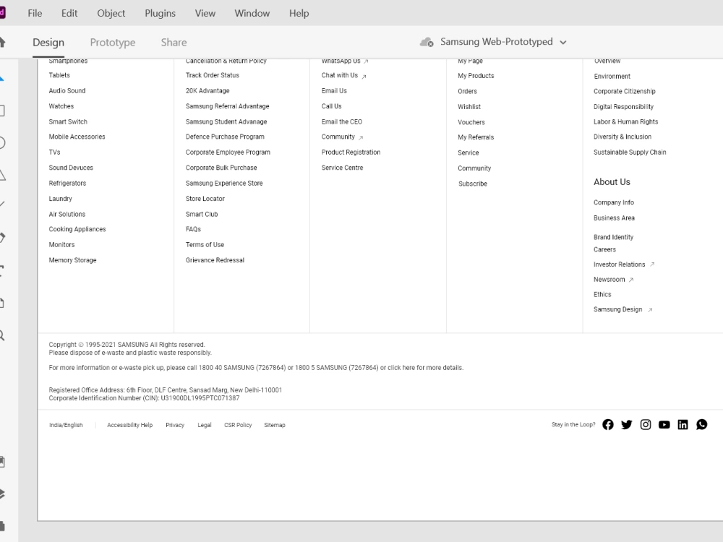Open the Object menu

pyautogui.click(x=111, y=13)
